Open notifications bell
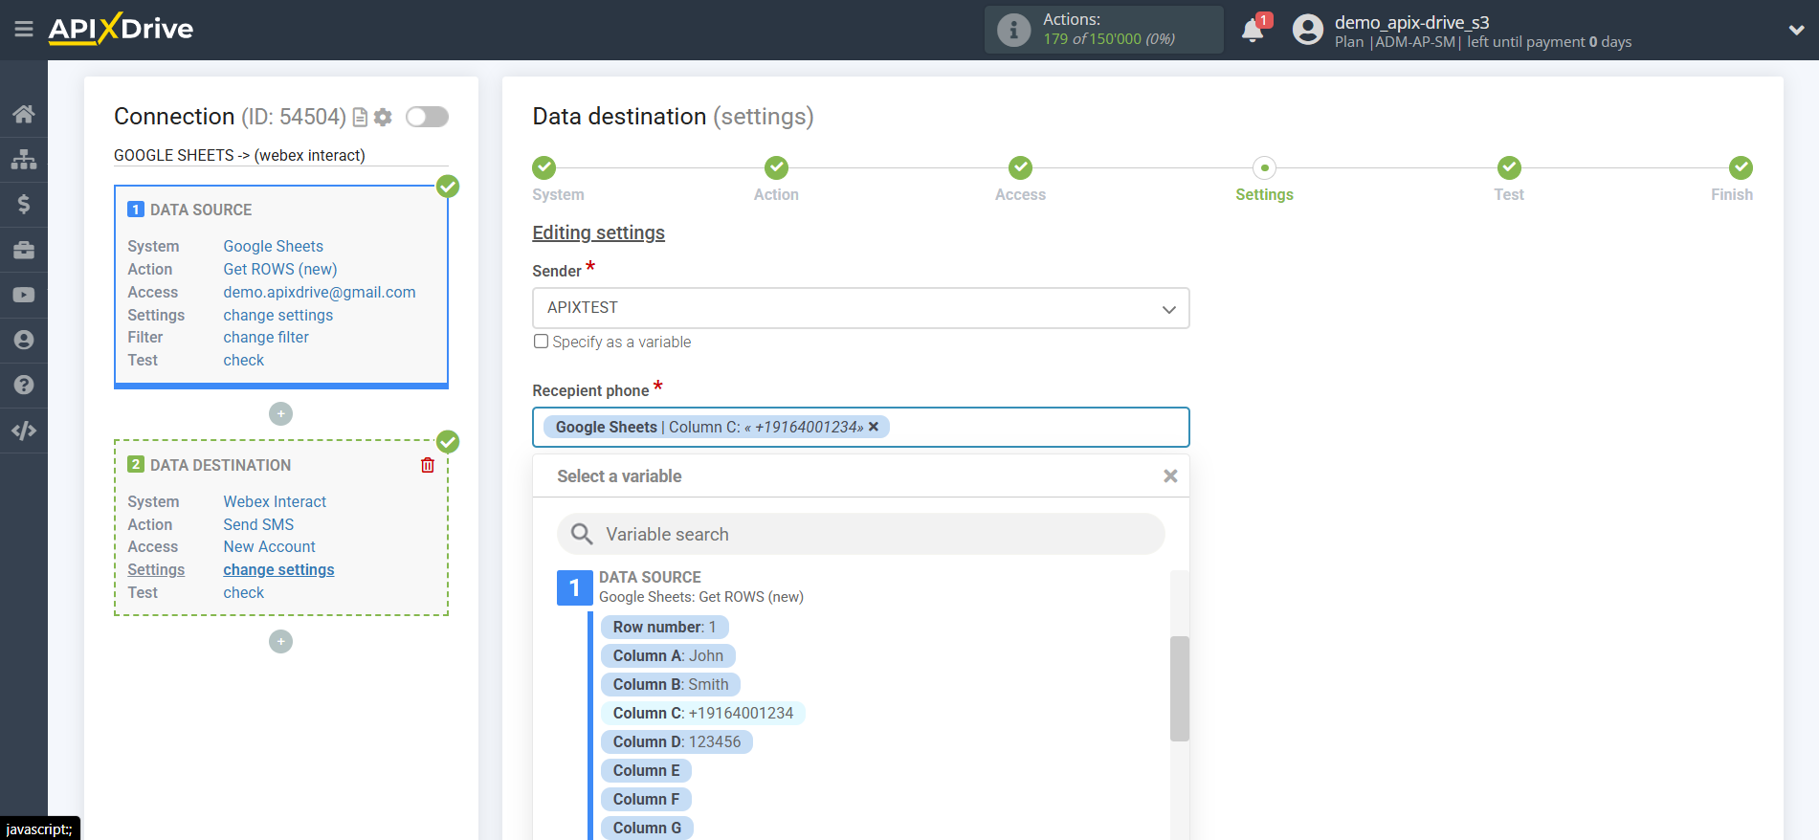Viewport: 1819px width, 840px height. (x=1253, y=30)
